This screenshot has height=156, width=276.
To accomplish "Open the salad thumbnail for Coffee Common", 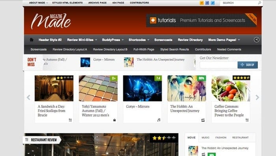I will pos(231,88).
